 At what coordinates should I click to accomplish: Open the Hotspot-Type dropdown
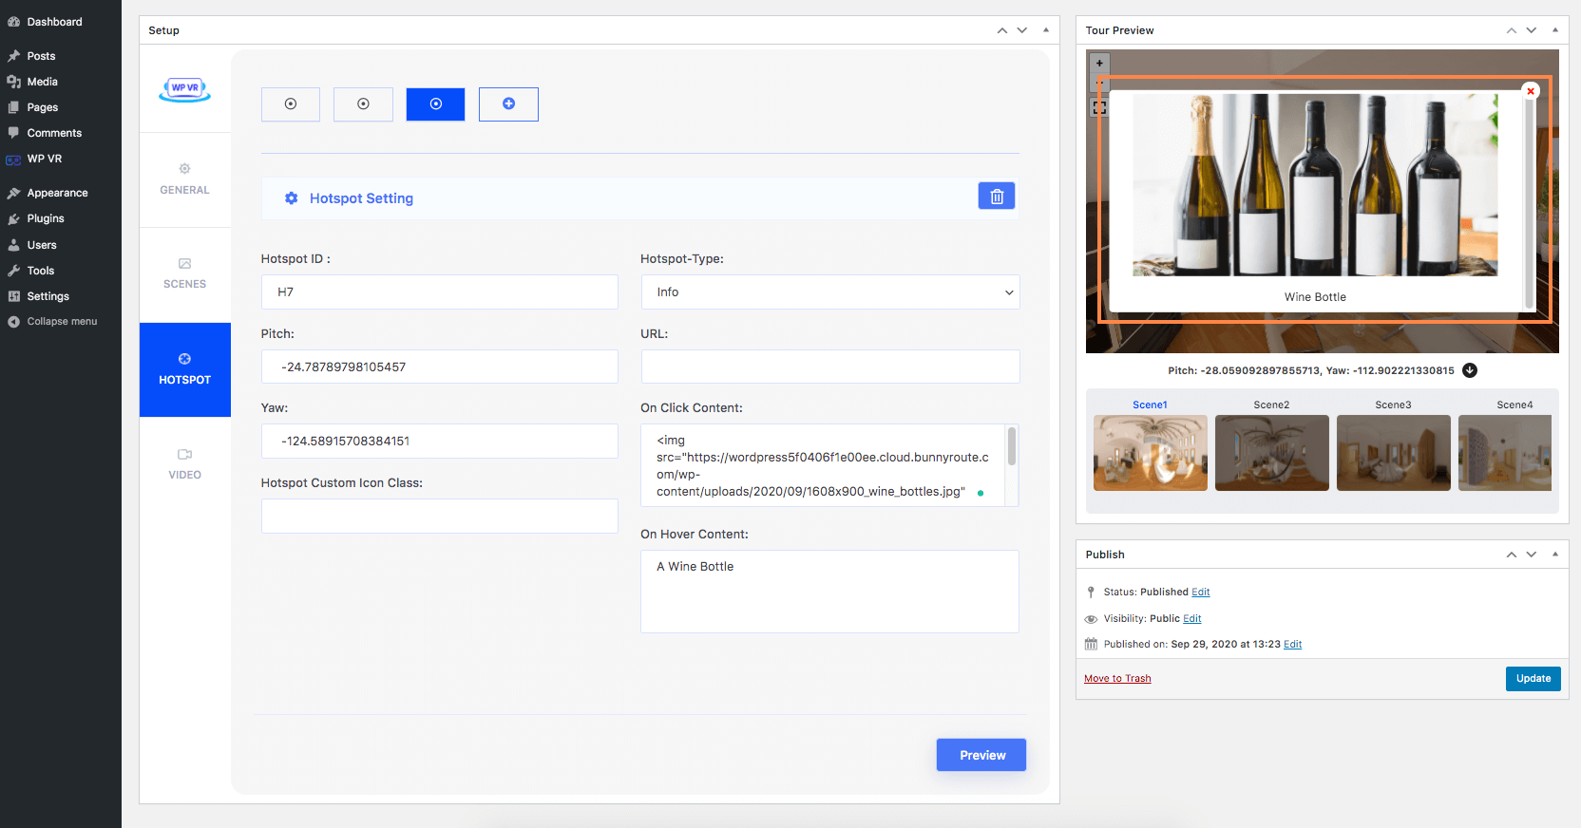(x=829, y=292)
